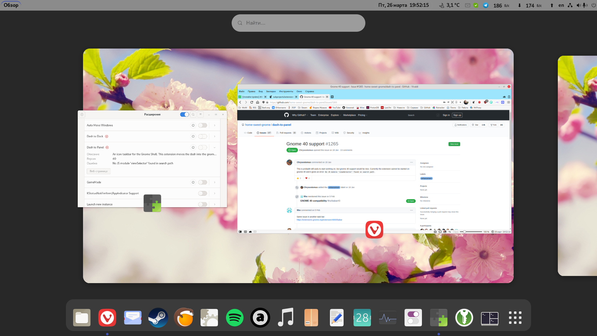The image size is (597, 336).
Task: Open new tab button in Vivaldi
Action: [x=332, y=97]
